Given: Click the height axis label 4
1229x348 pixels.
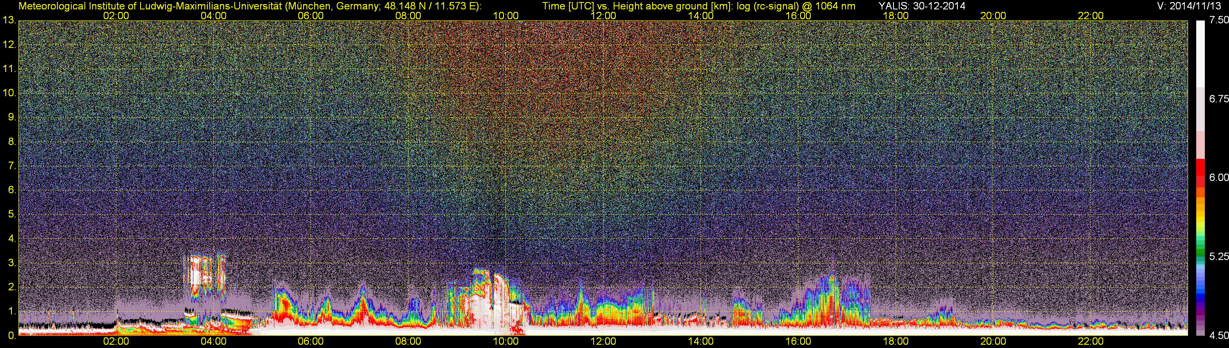Looking at the screenshot, I should [11, 239].
